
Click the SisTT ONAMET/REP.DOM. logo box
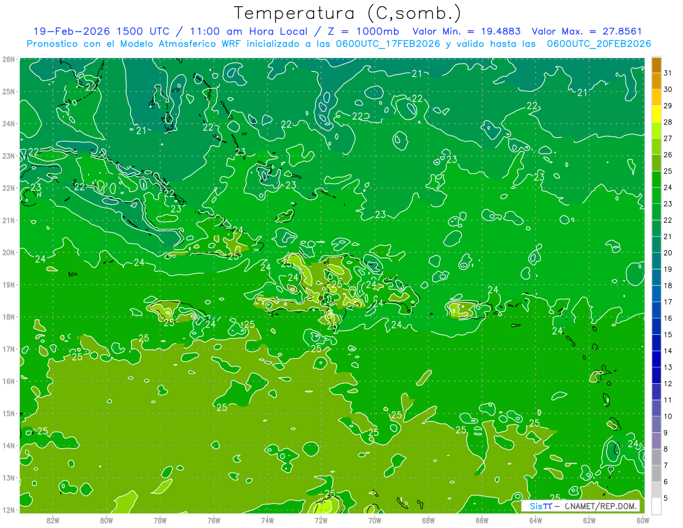pyautogui.click(x=581, y=506)
